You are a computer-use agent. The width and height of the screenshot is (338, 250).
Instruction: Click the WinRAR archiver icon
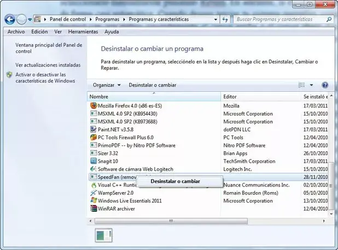click(x=94, y=209)
